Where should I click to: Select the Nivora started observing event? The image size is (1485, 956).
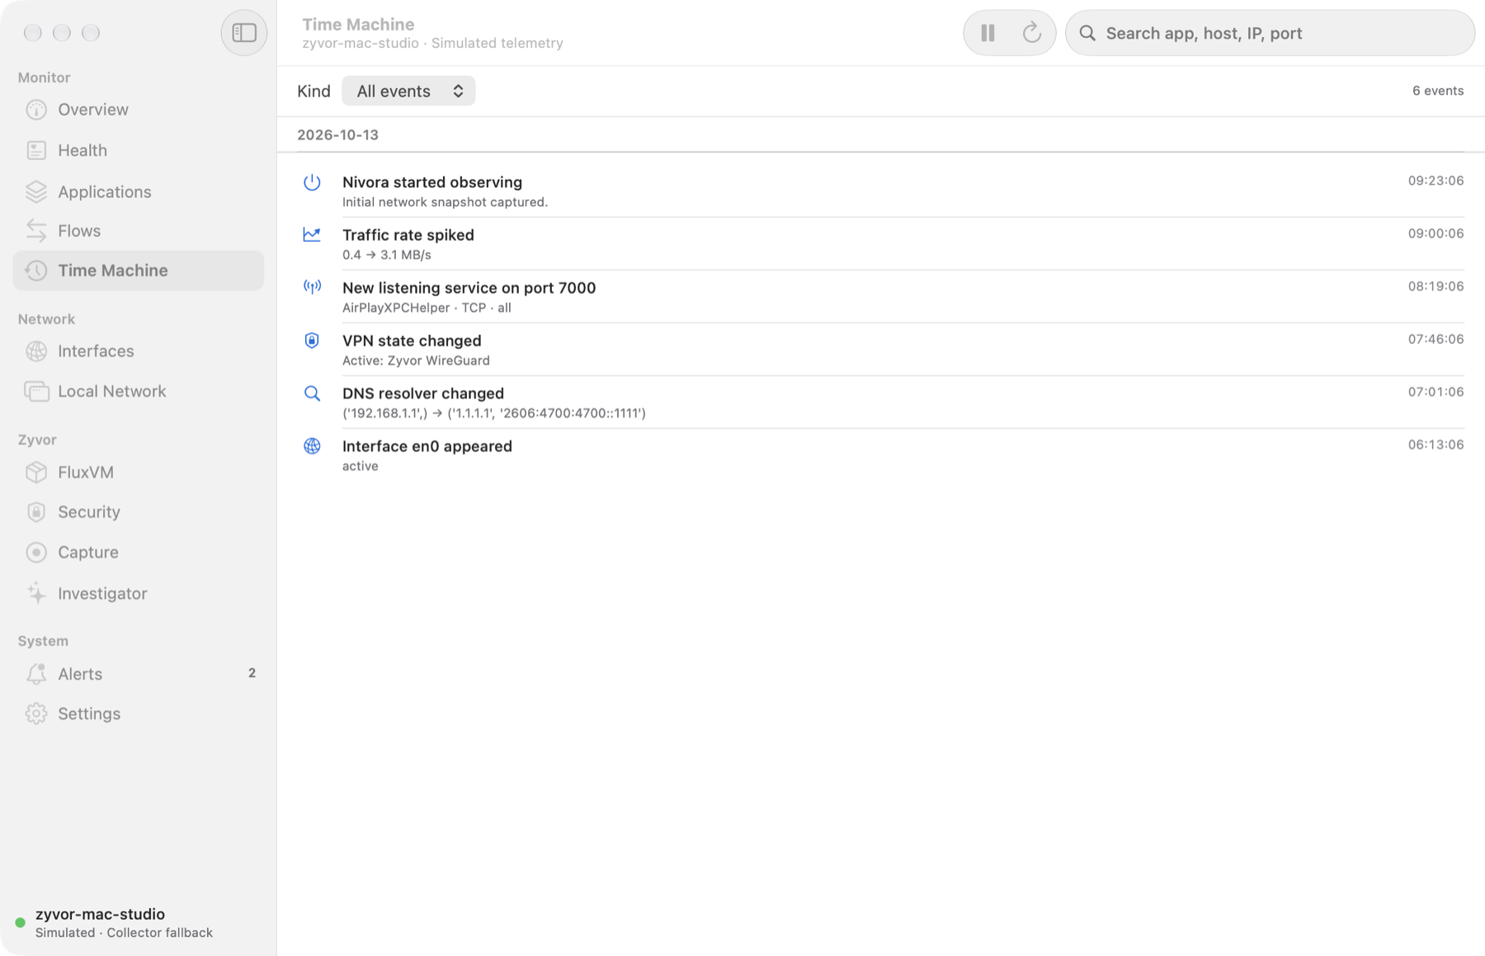881,191
